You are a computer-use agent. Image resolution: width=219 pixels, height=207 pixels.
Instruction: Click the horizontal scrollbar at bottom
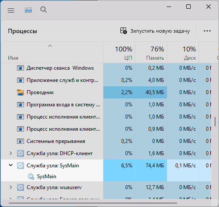93,203
